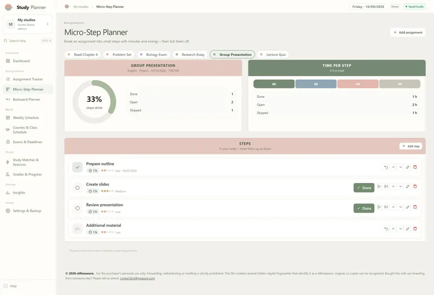Delete the Additional material step
434x295 pixels.
(x=415, y=229)
